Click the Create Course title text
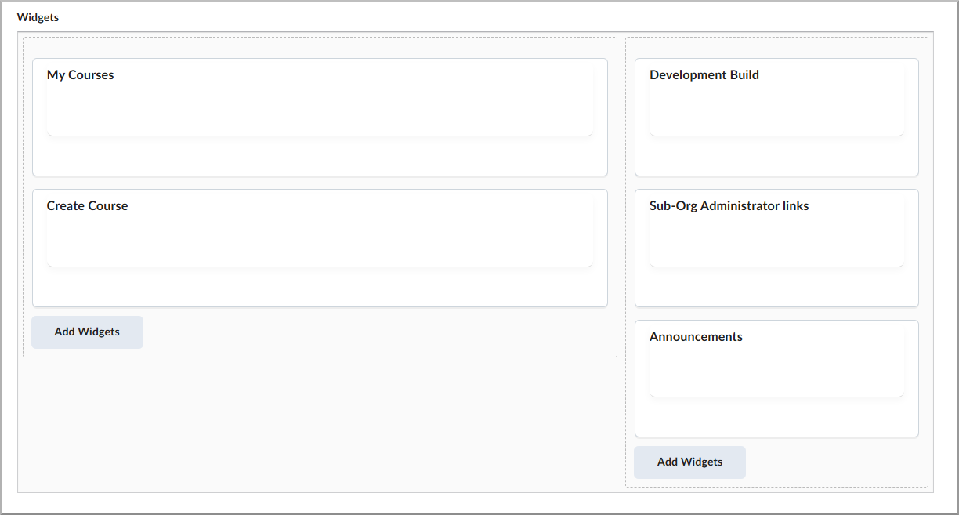Viewport: 959px width, 515px height. point(87,205)
